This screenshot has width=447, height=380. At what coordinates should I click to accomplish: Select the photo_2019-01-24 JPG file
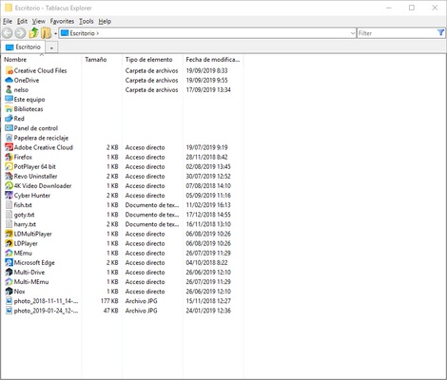tap(46, 311)
